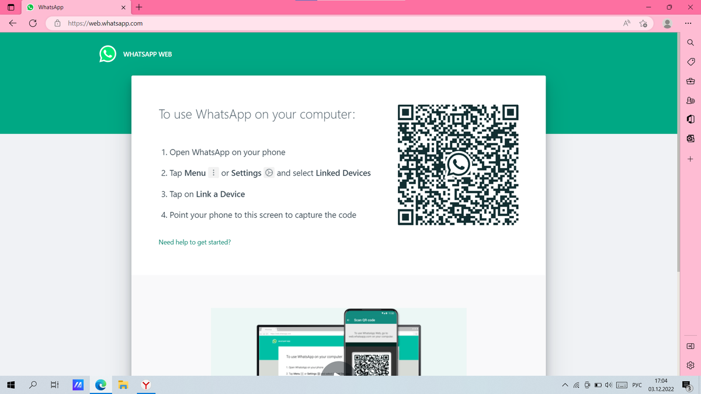
Task: View site information via the lock icon
Action: 57,23
